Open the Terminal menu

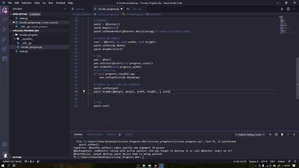click(x=60, y=3)
